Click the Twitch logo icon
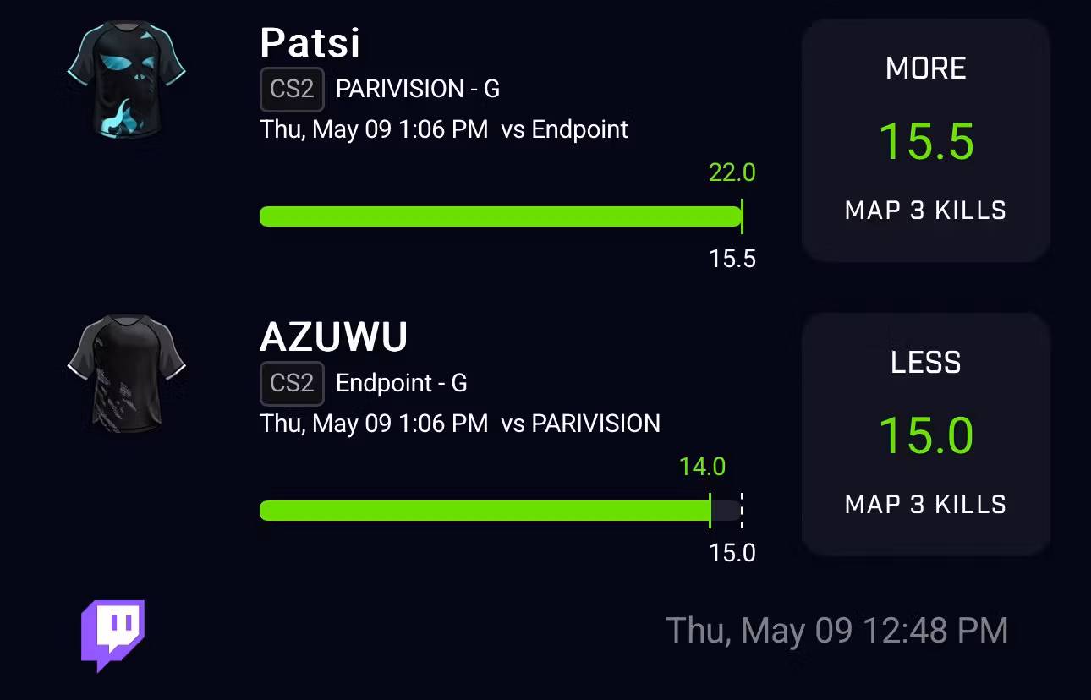Viewport: 1091px width, 700px height. pyautogui.click(x=112, y=635)
